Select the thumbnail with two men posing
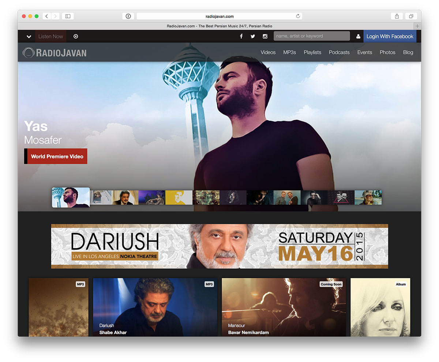 point(287,197)
